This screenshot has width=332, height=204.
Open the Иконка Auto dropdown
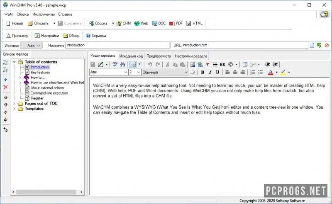pos(30,46)
